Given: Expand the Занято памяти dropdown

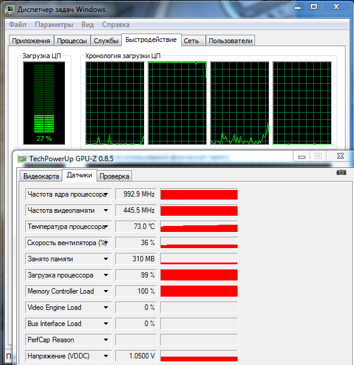Looking at the screenshot, I should 106,259.
